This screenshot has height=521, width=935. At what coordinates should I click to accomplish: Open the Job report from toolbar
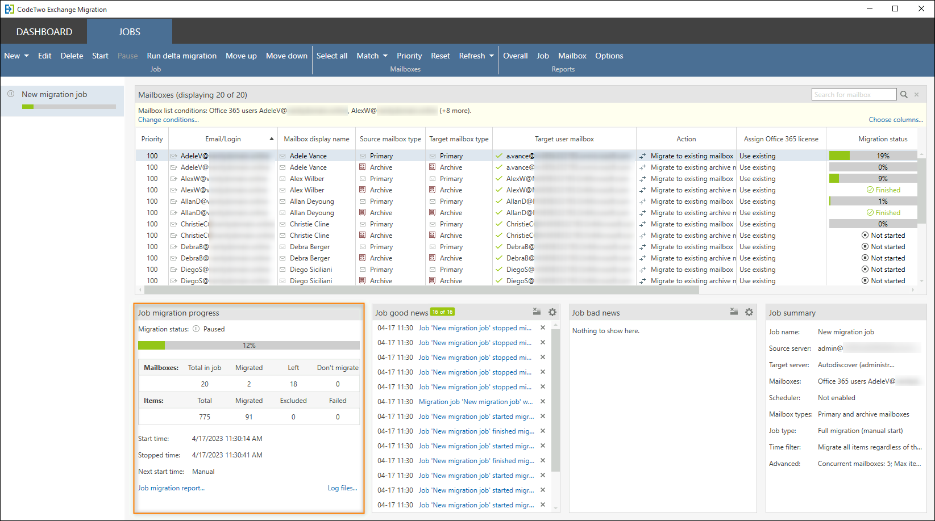tap(543, 56)
